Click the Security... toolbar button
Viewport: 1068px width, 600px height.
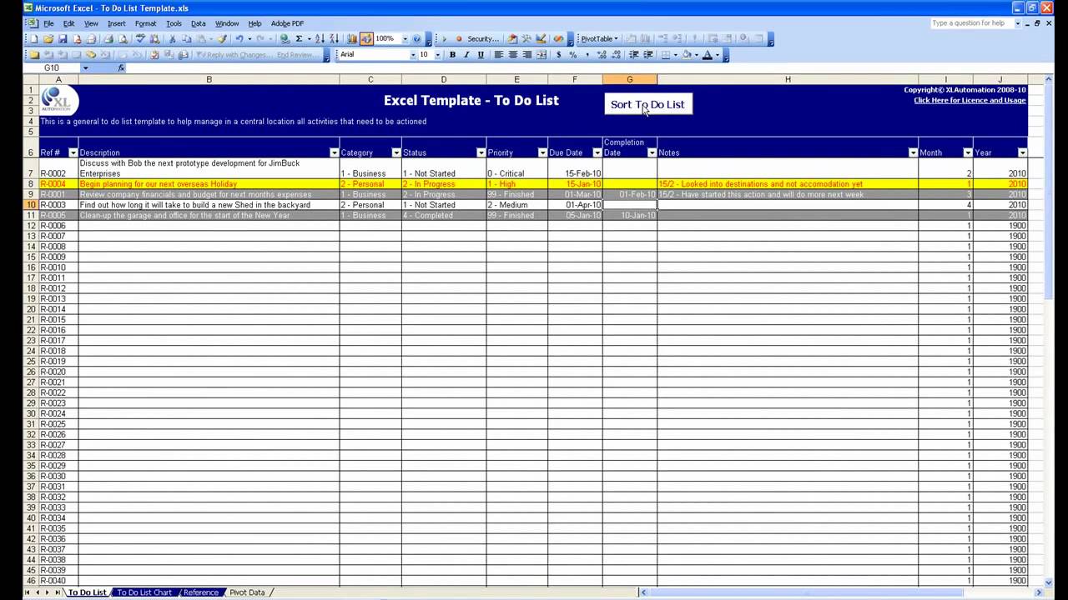pos(483,38)
